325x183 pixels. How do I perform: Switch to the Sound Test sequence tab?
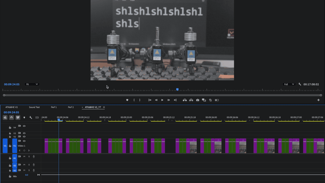coord(34,107)
